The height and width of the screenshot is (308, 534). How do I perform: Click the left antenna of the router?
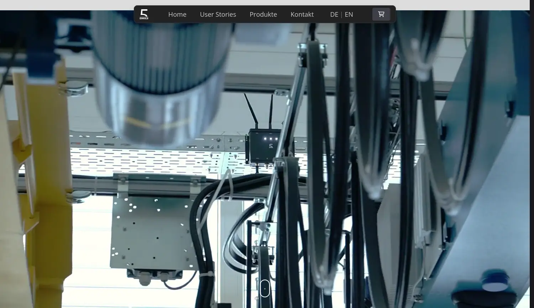click(x=251, y=112)
